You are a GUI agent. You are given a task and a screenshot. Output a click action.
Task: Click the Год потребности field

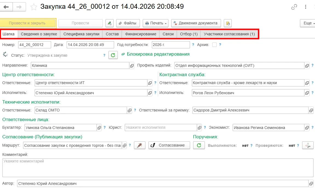[171, 45]
